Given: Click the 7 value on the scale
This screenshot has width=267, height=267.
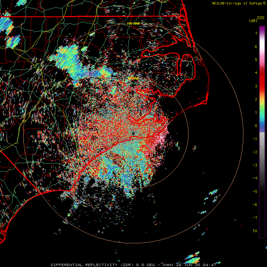Looking at the screenshot, I should (256, 33).
